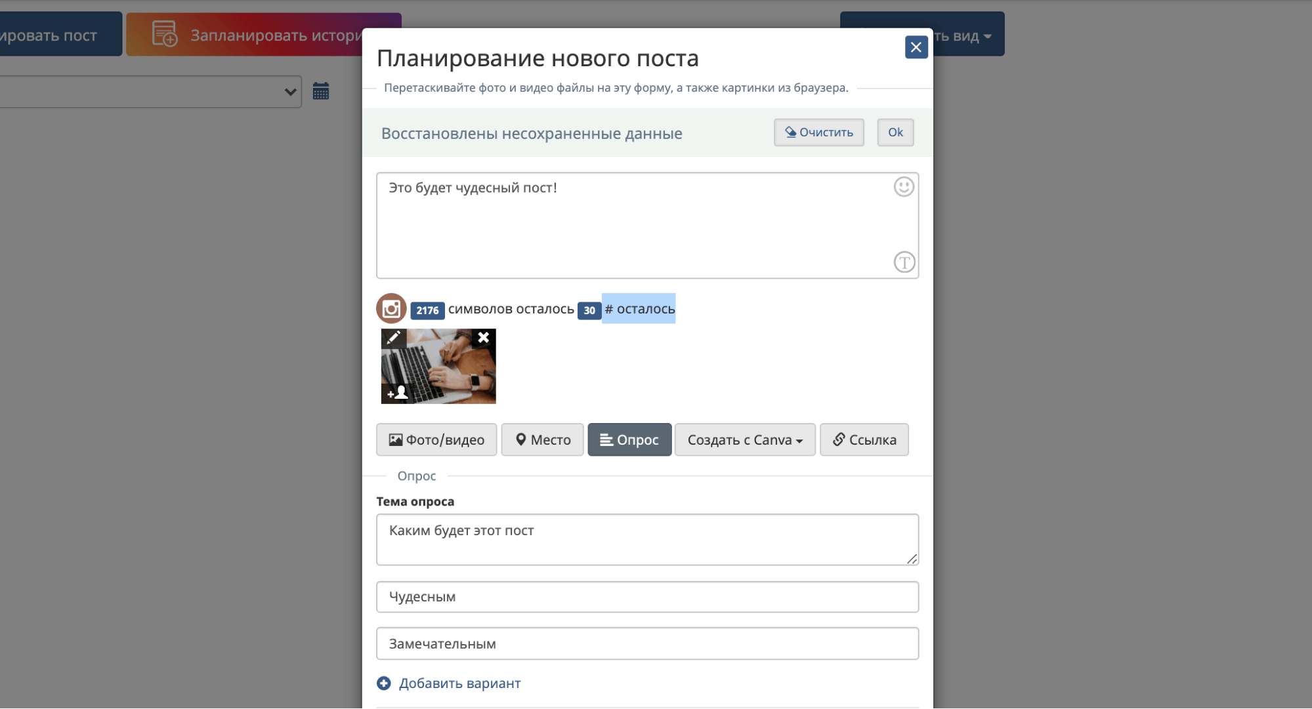Viewport: 1312px width, 709px height.
Task: Click the Ссылка link button
Action: tap(864, 439)
